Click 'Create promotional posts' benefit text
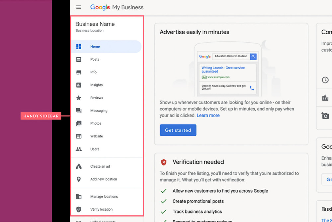This screenshot has height=222, width=332. pos(198,201)
